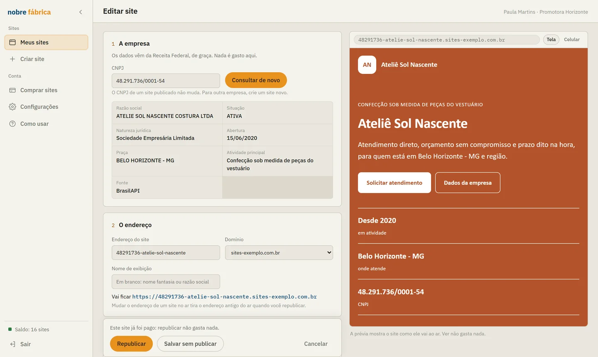Open the Domínio dropdown
598x357 pixels.
[x=279, y=253]
